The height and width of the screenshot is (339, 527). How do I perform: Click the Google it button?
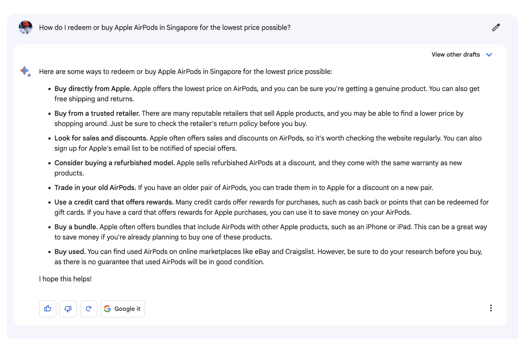click(123, 309)
